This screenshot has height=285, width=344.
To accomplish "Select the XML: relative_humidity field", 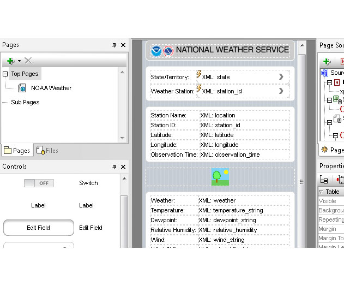I will pos(244,230).
